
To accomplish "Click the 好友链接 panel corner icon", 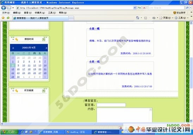I will pos(44,91).
